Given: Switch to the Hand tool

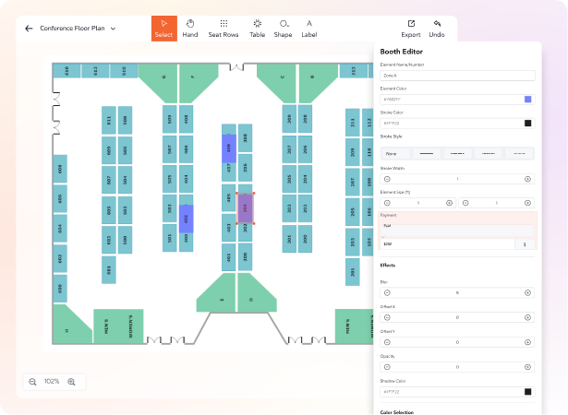Looking at the screenshot, I should 190,29.
